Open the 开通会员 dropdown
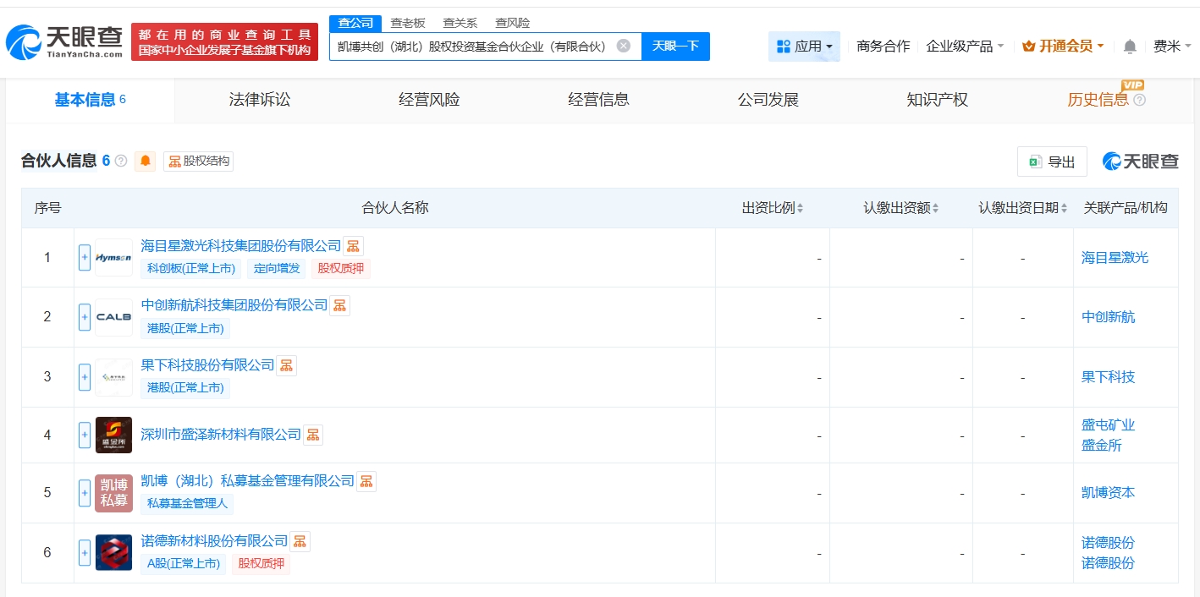 (1063, 47)
